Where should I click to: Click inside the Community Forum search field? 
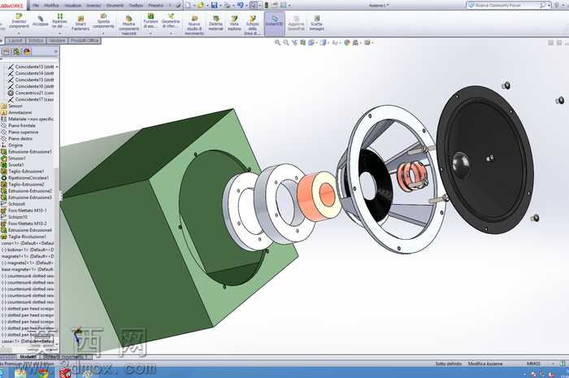pos(506,6)
